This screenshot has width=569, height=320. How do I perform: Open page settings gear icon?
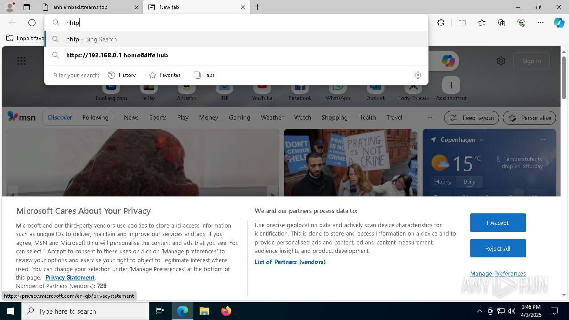(501, 61)
